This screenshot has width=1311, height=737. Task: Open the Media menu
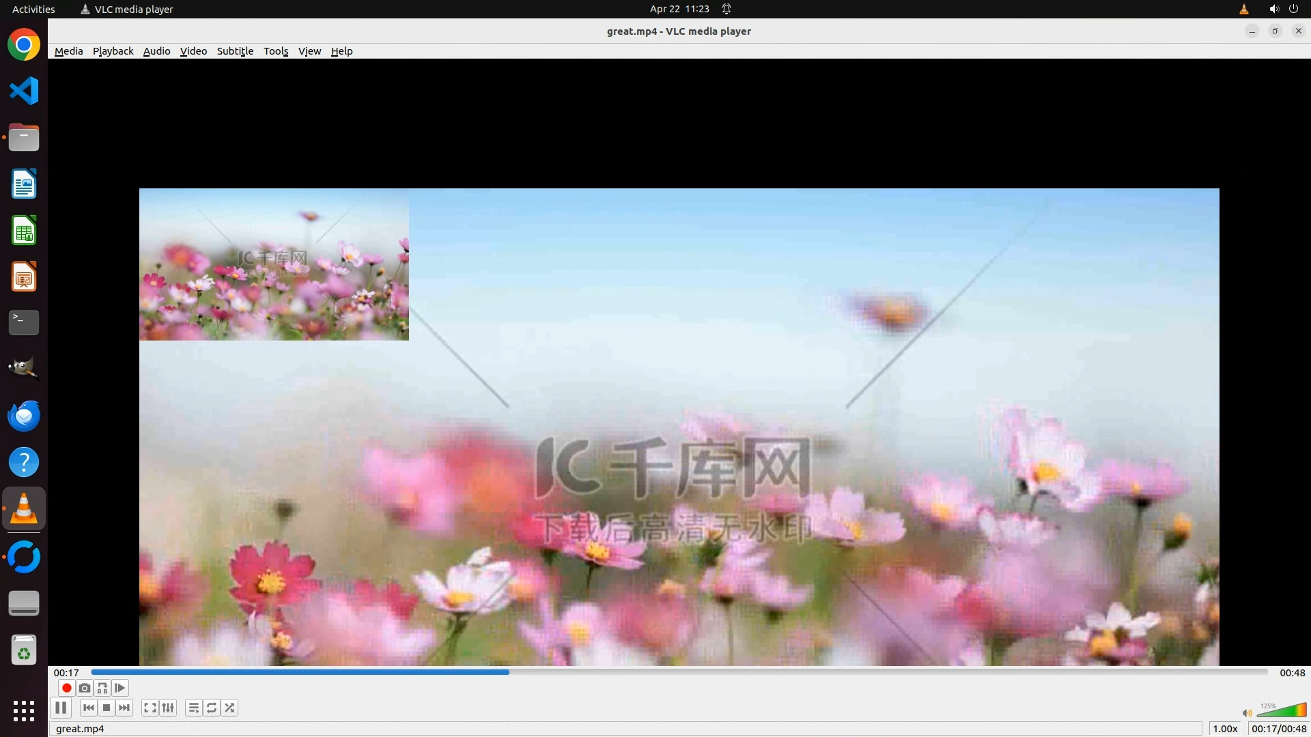[68, 51]
